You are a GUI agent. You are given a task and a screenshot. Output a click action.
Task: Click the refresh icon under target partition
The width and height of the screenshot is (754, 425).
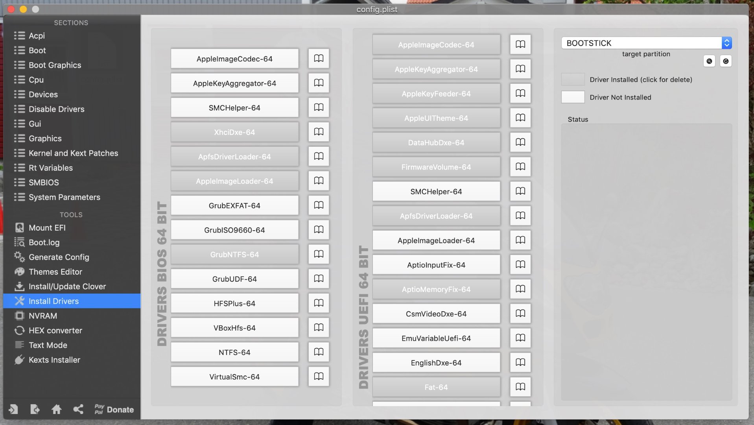click(726, 61)
